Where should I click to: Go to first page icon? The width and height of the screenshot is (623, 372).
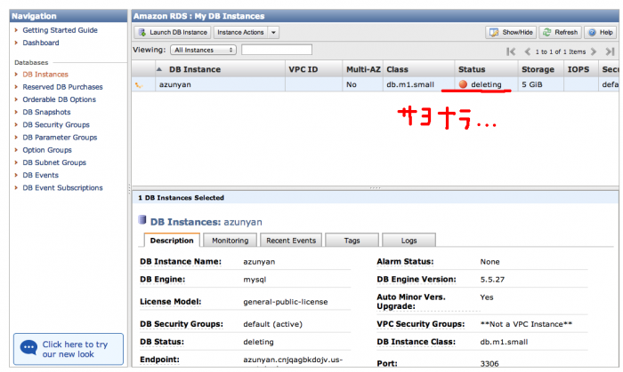coord(511,51)
